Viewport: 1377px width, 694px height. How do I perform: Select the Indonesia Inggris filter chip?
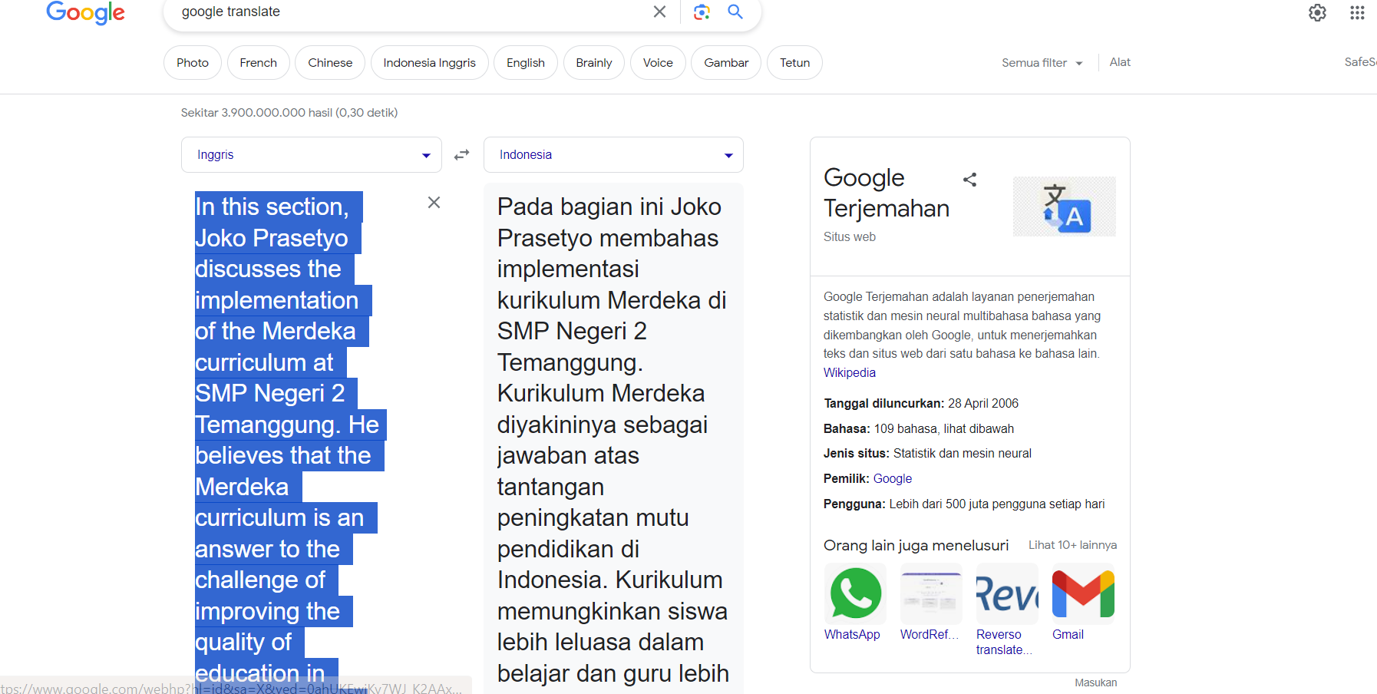pos(430,63)
